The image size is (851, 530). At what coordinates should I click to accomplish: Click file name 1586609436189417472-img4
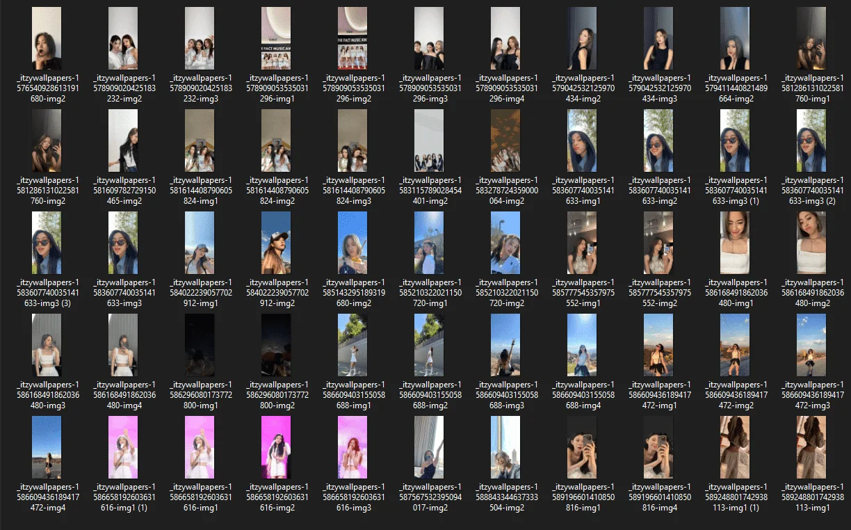47,498
